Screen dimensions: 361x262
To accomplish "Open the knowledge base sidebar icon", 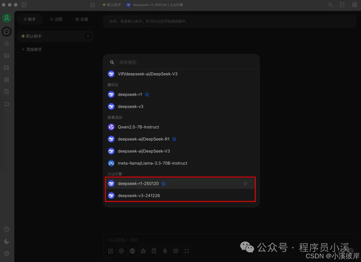I will click(7, 92).
